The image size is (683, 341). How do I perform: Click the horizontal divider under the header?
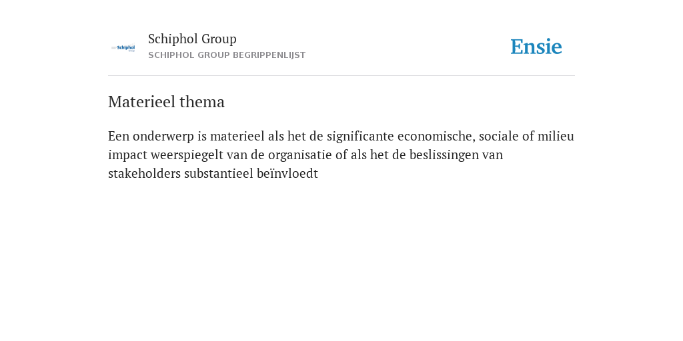pyautogui.click(x=341, y=76)
